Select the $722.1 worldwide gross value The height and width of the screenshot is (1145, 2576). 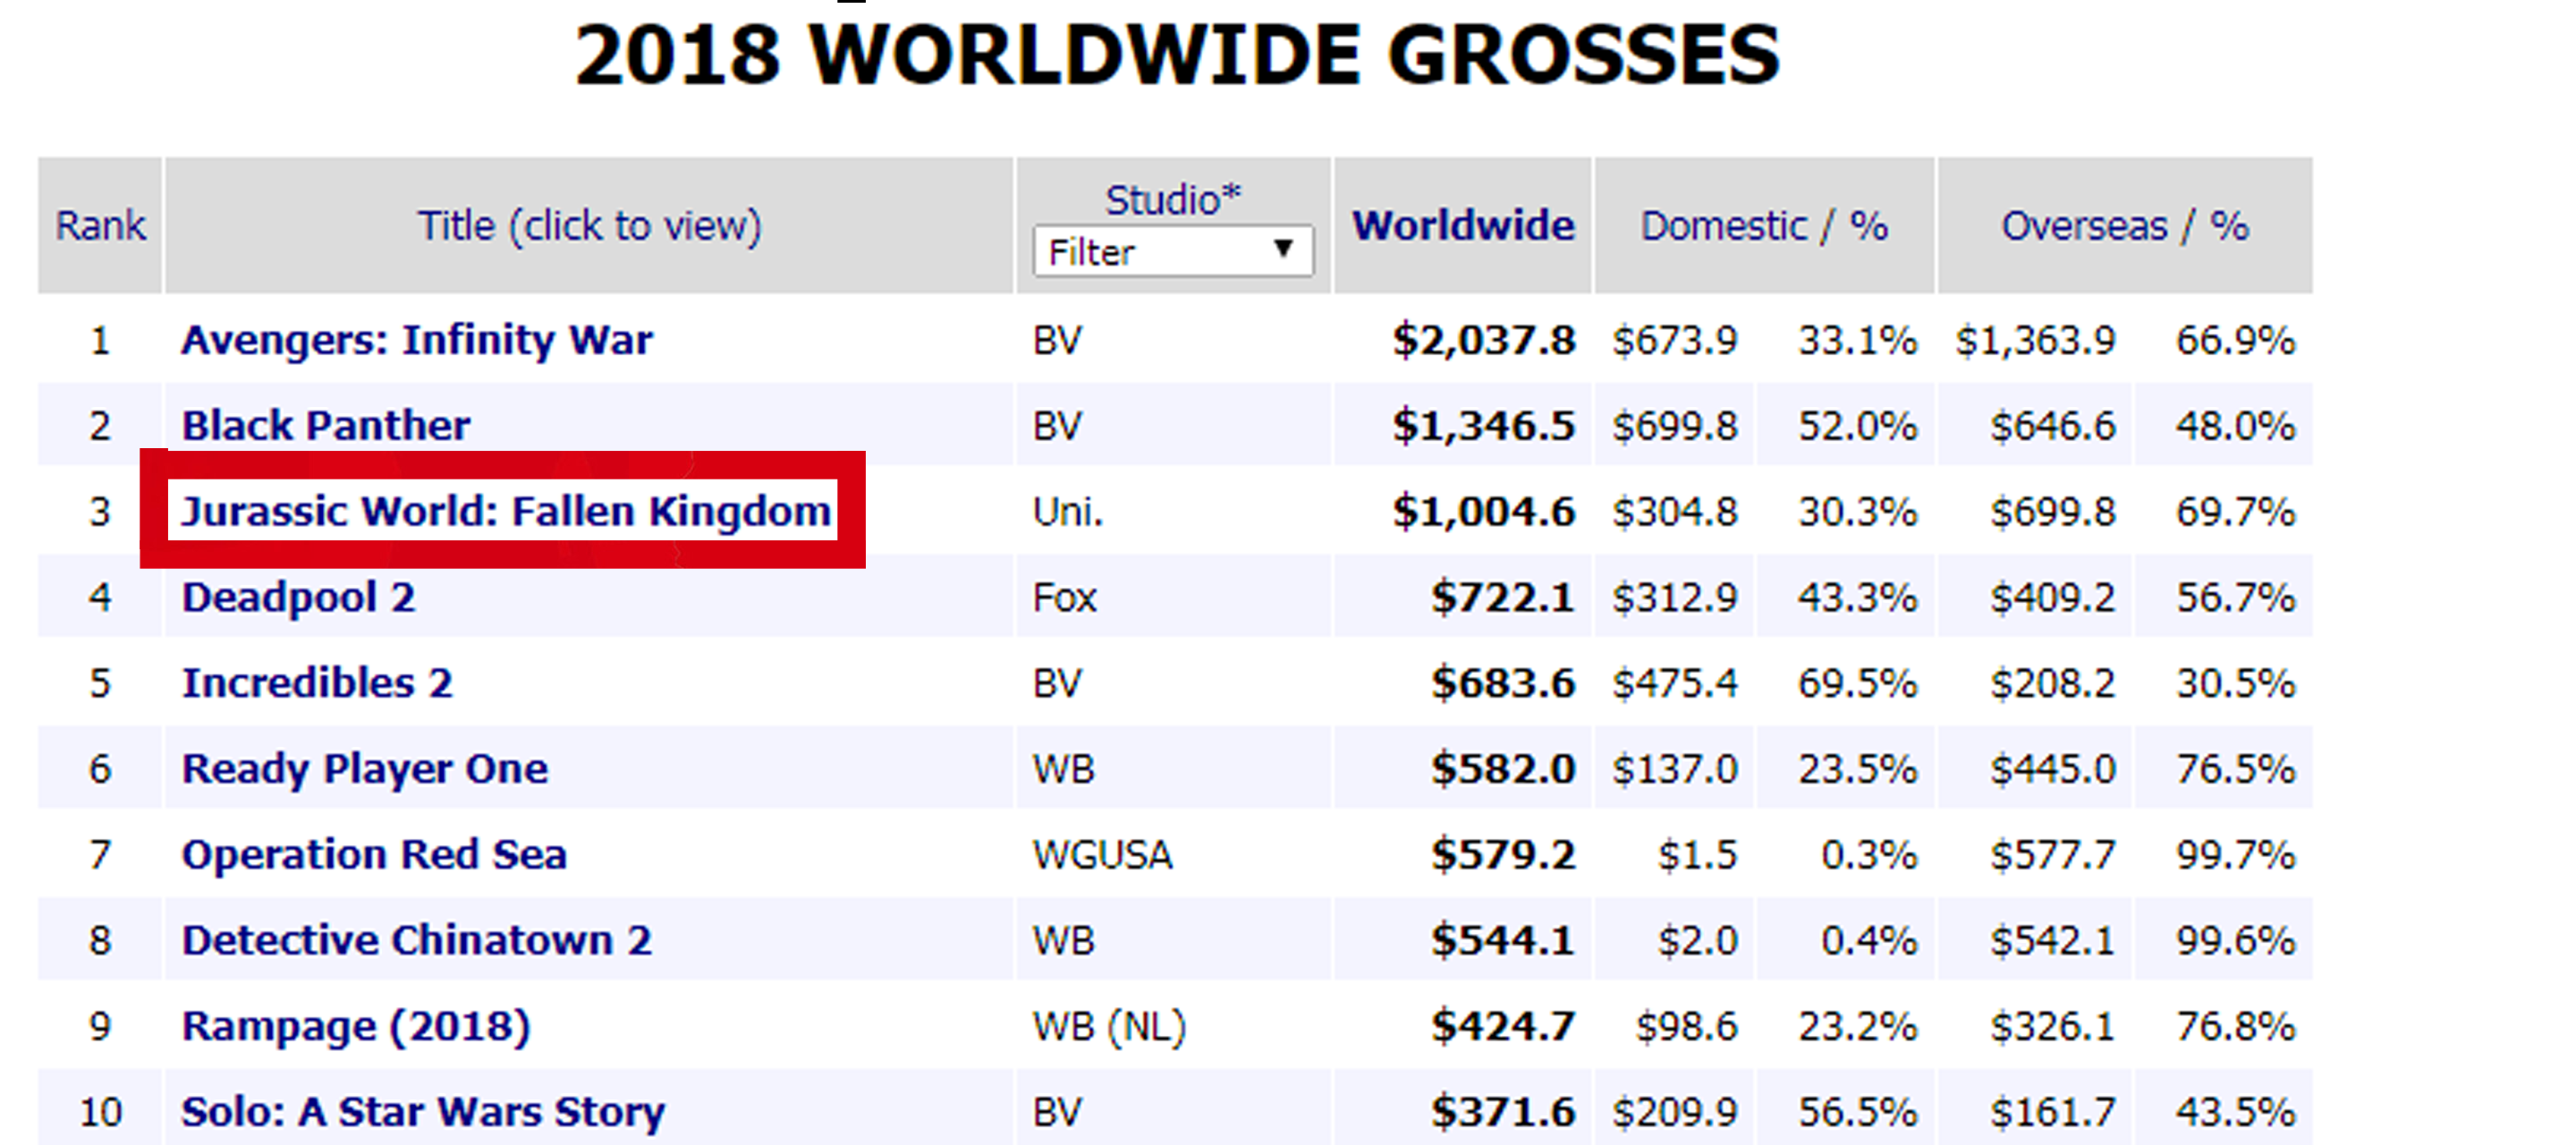coord(1503,598)
